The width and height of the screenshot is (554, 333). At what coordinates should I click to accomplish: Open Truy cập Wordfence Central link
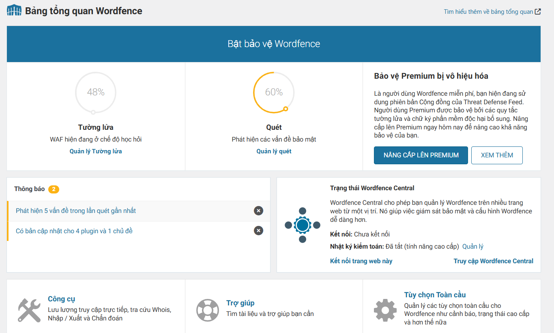pos(494,261)
